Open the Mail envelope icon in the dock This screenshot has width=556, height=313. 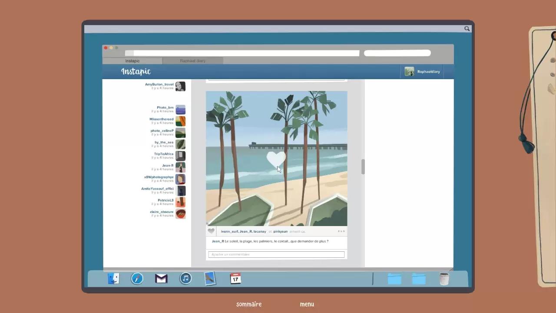(161, 279)
